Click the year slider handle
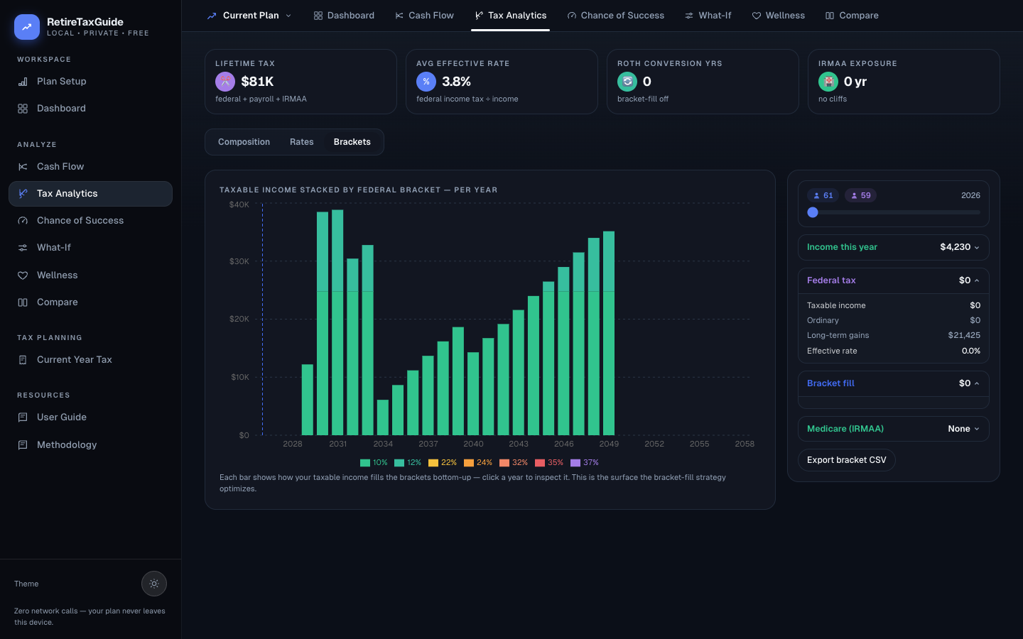Viewport: 1023px width, 639px height. [x=813, y=212]
